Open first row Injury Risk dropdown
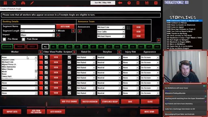Viewport: 208px width, 117px height. pyautogui.click(x=131, y=58)
